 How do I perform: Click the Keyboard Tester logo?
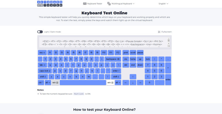[50, 4]
